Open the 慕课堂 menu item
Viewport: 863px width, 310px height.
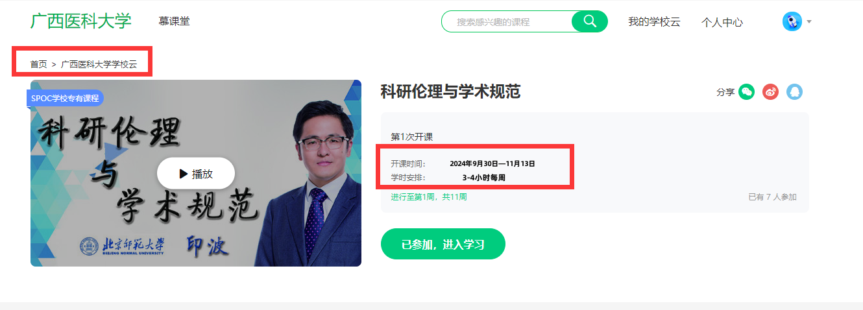[x=174, y=21]
